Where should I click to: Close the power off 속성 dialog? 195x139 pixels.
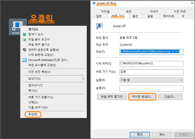192,3
